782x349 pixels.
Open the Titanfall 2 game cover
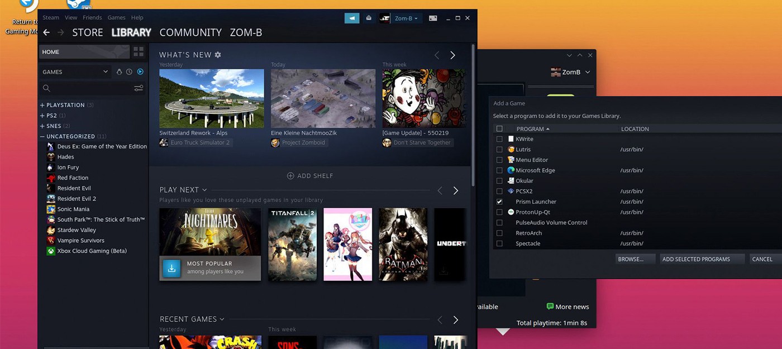pos(292,245)
